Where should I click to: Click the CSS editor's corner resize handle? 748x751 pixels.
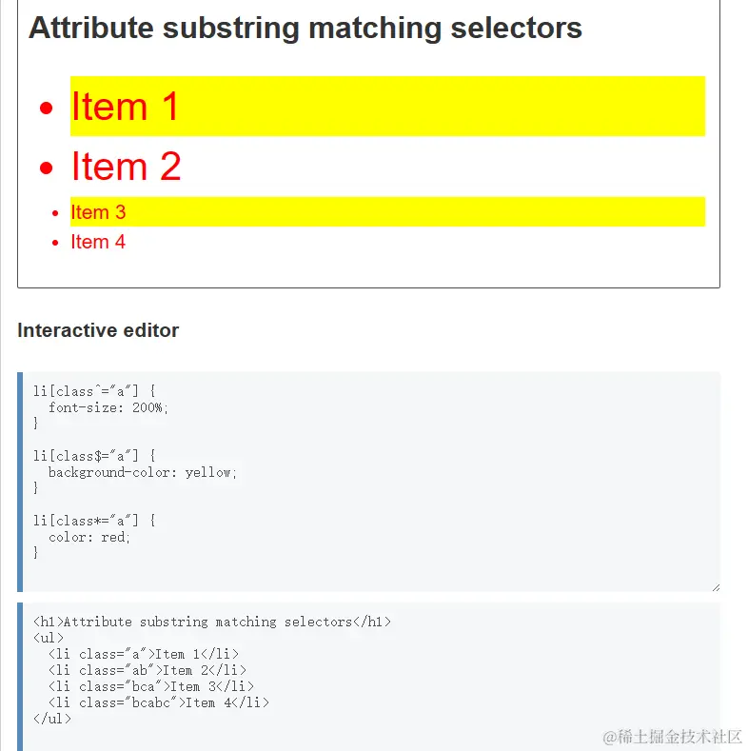coord(715,586)
